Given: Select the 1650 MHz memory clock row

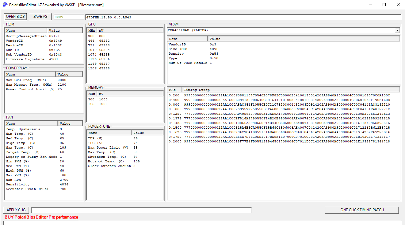Looking at the screenshot, I should pyautogui.click(x=98, y=104).
